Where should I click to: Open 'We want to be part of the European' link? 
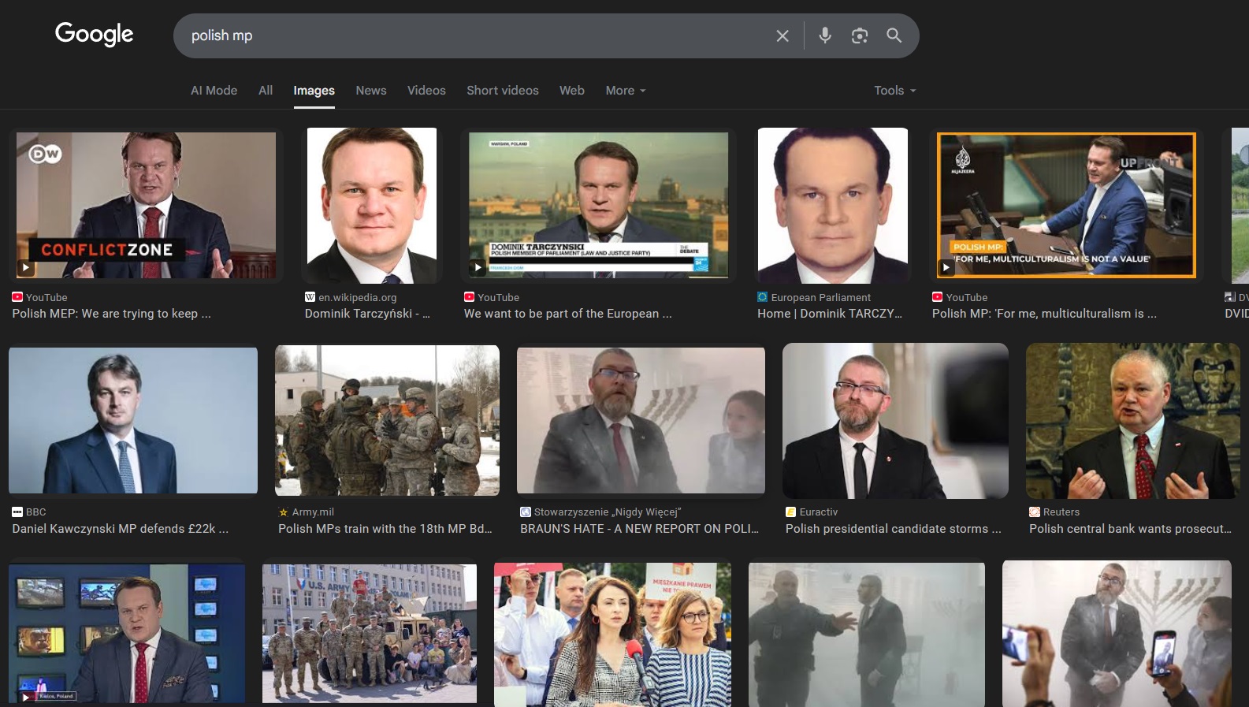pos(568,314)
